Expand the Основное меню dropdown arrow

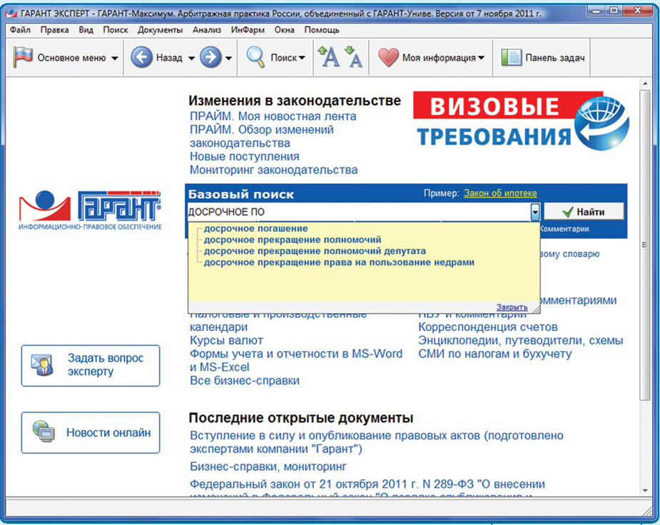click(x=114, y=58)
